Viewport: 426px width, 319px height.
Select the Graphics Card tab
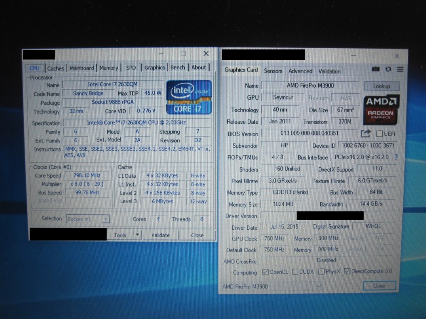tap(241, 70)
